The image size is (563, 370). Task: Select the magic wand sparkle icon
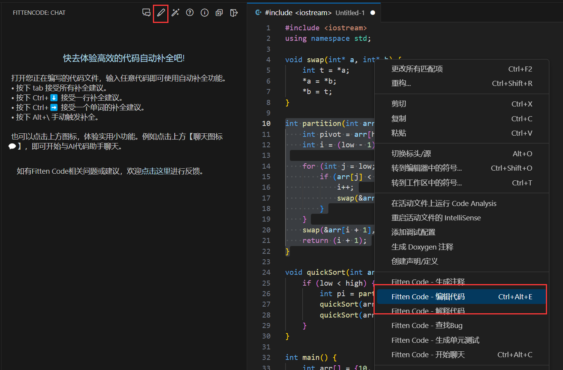[175, 13]
